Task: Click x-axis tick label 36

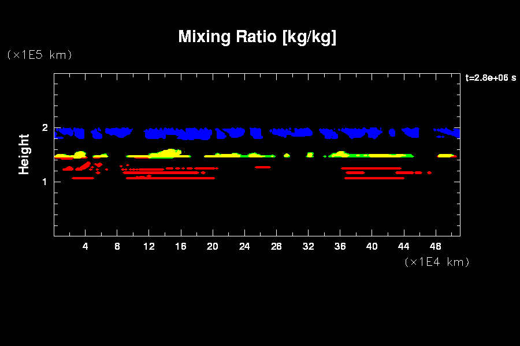Action: pyautogui.click(x=340, y=246)
